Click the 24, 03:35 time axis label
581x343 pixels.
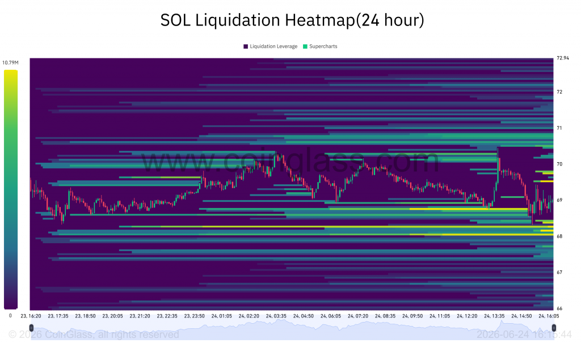[276, 316]
